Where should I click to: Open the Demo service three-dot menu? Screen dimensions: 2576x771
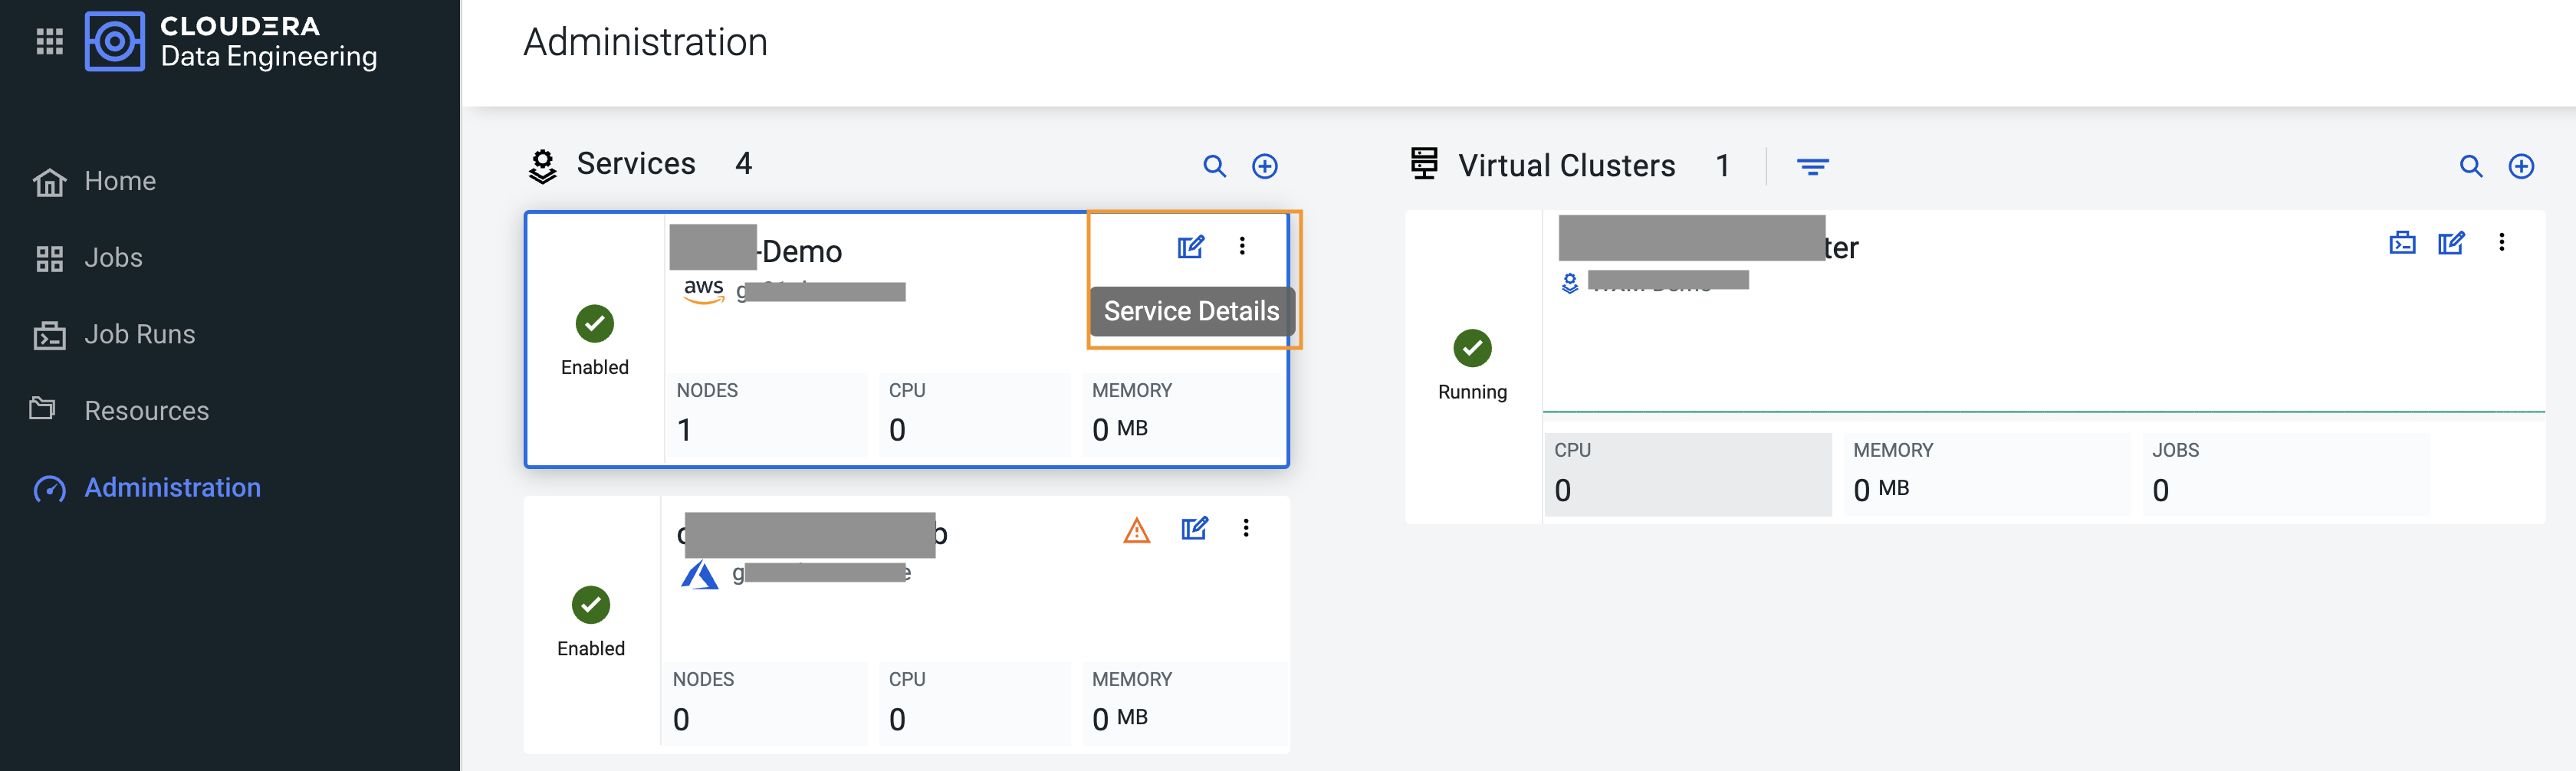(x=1242, y=246)
